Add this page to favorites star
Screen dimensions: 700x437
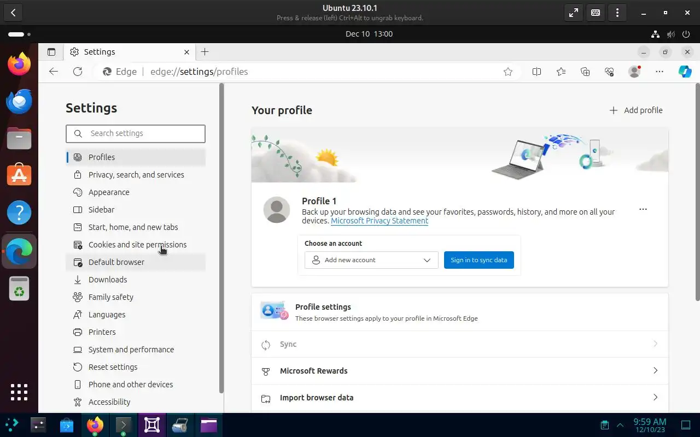coord(508,72)
